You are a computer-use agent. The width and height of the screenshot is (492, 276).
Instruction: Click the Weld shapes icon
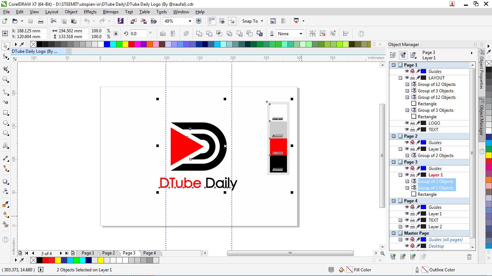199,33
